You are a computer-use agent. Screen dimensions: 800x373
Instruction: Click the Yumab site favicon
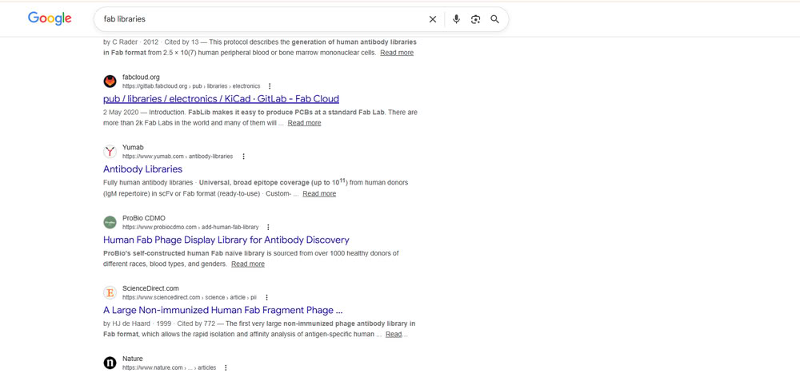(110, 152)
